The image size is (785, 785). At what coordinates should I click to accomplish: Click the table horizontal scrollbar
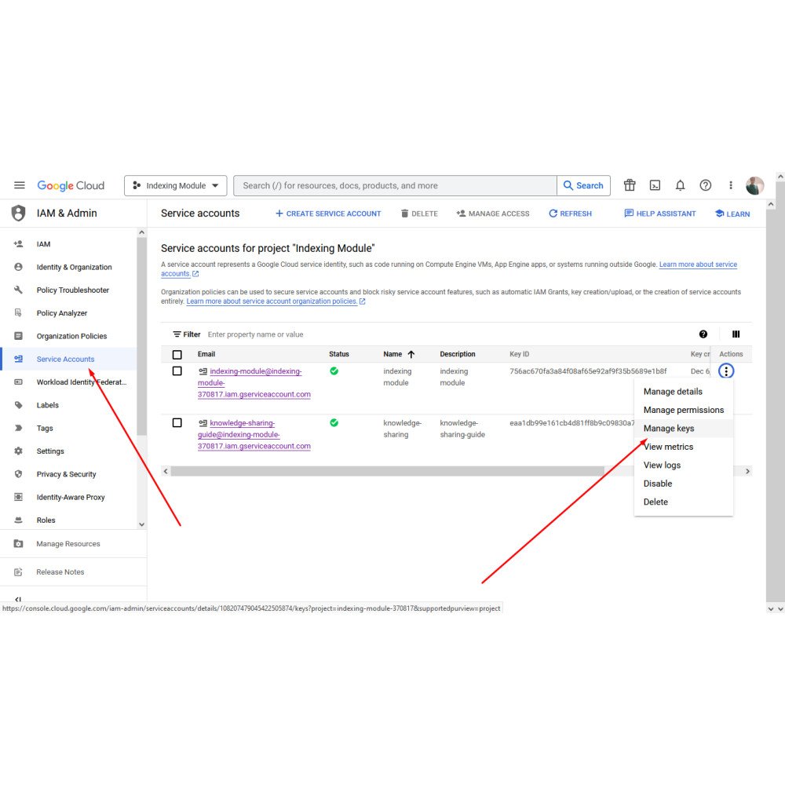387,471
